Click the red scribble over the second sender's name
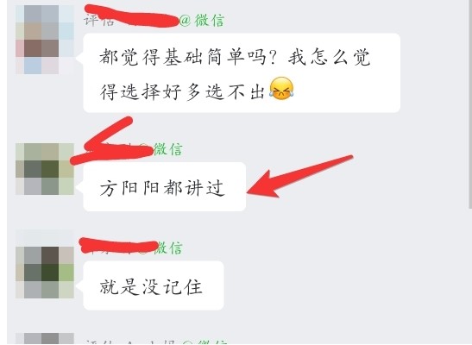The image size is (472, 345). point(111,142)
